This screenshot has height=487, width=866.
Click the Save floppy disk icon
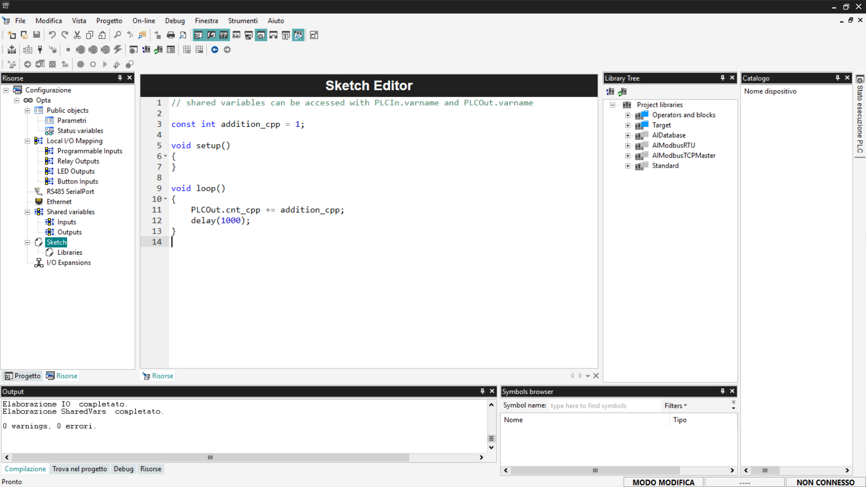tap(37, 35)
